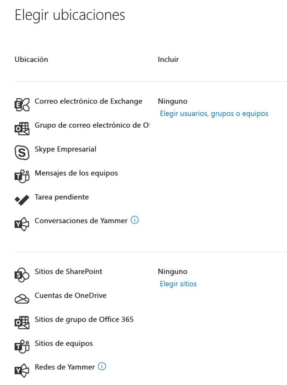This screenshot has width=287, height=385.
Task: Click the Sitios de equipos icon
Action: point(22,345)
